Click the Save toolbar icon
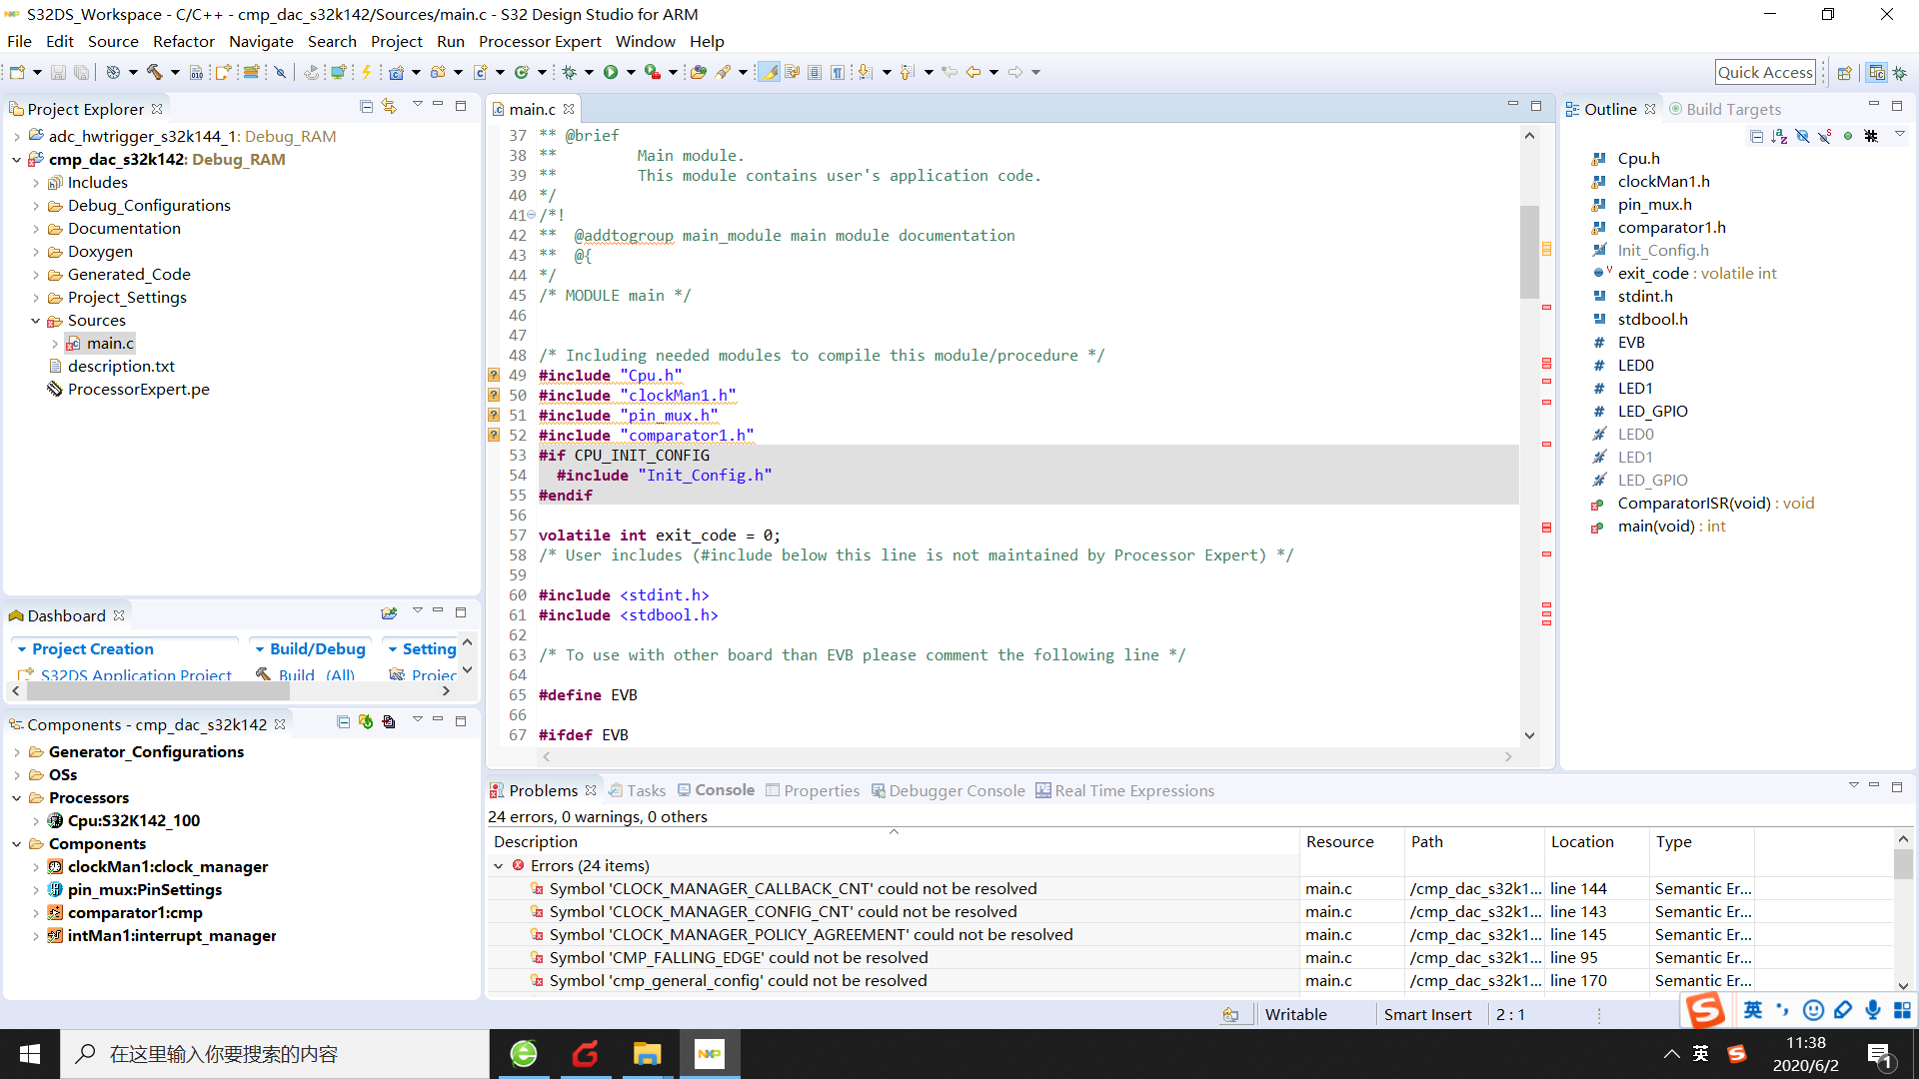 tap(58, 72)
